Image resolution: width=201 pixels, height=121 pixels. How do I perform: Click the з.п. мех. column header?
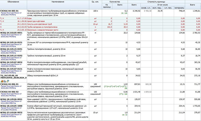point(168,8)
